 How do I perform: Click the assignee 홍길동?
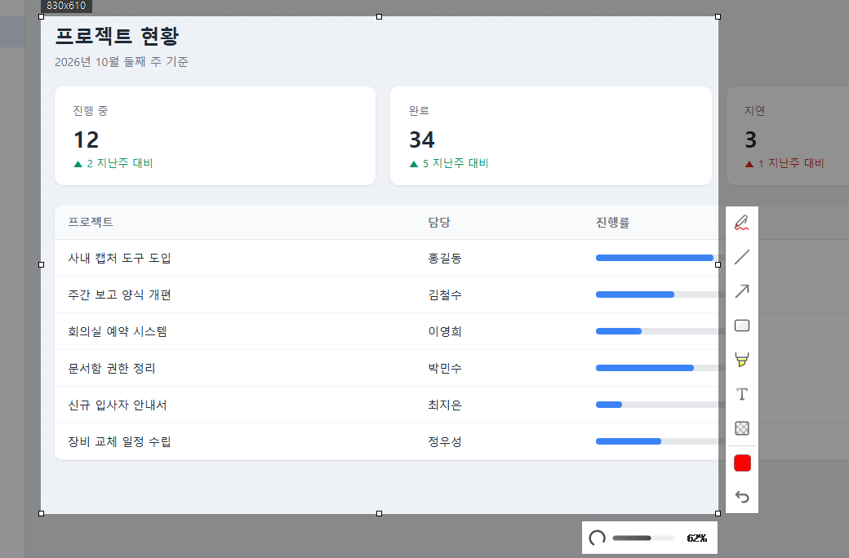[x=445, y=258]
